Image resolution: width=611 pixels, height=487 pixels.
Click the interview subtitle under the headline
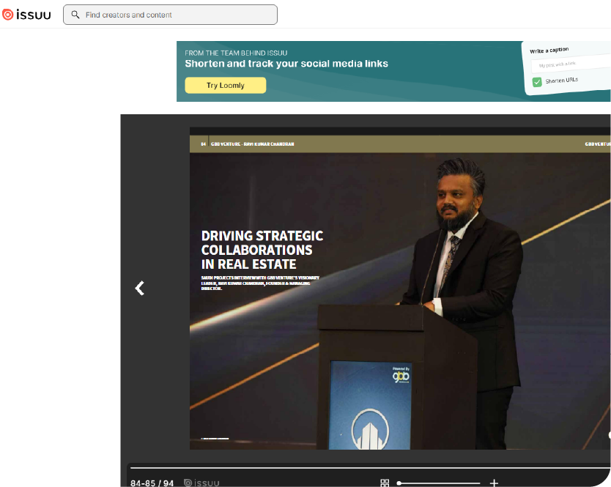[259, 283]
